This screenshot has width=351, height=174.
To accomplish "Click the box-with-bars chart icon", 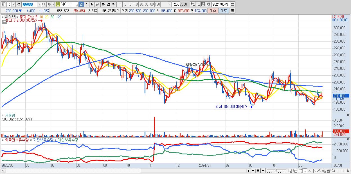I will click(x=324, y=171).
